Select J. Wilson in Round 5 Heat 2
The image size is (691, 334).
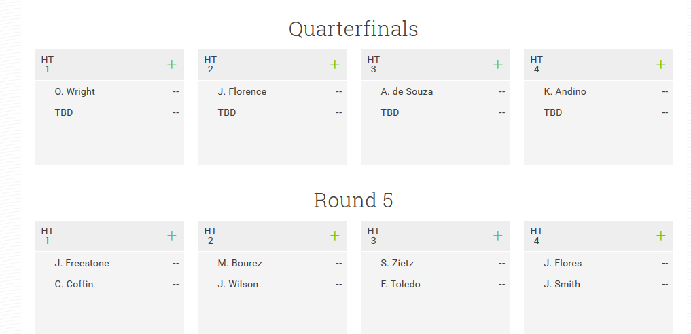238,285
